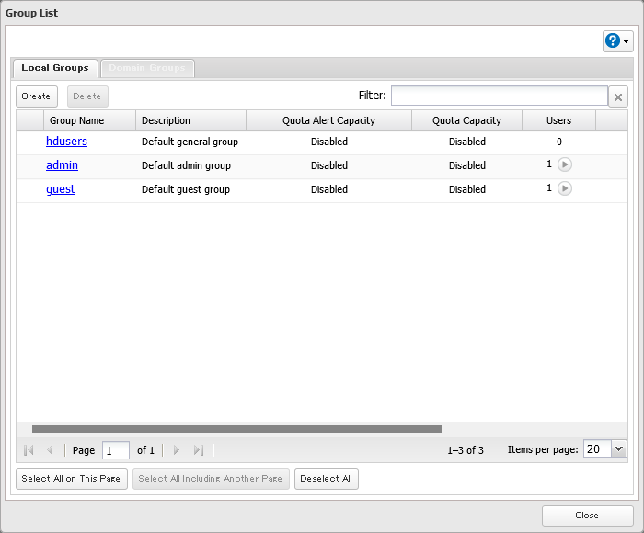The image size is (644, 533).
Task: Go to the first page
Action: click(29, 450)
